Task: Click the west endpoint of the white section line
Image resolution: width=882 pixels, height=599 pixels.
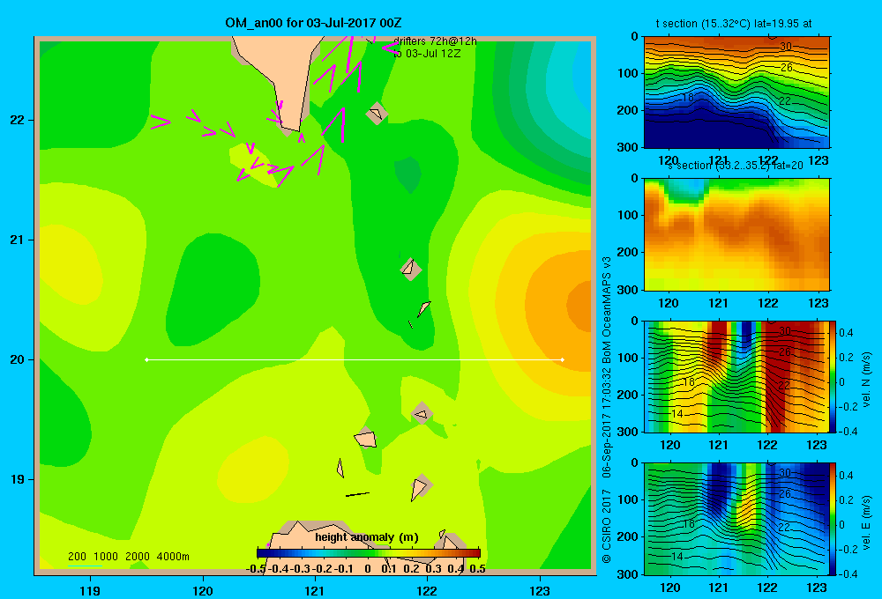Action: tap(146, 359)
